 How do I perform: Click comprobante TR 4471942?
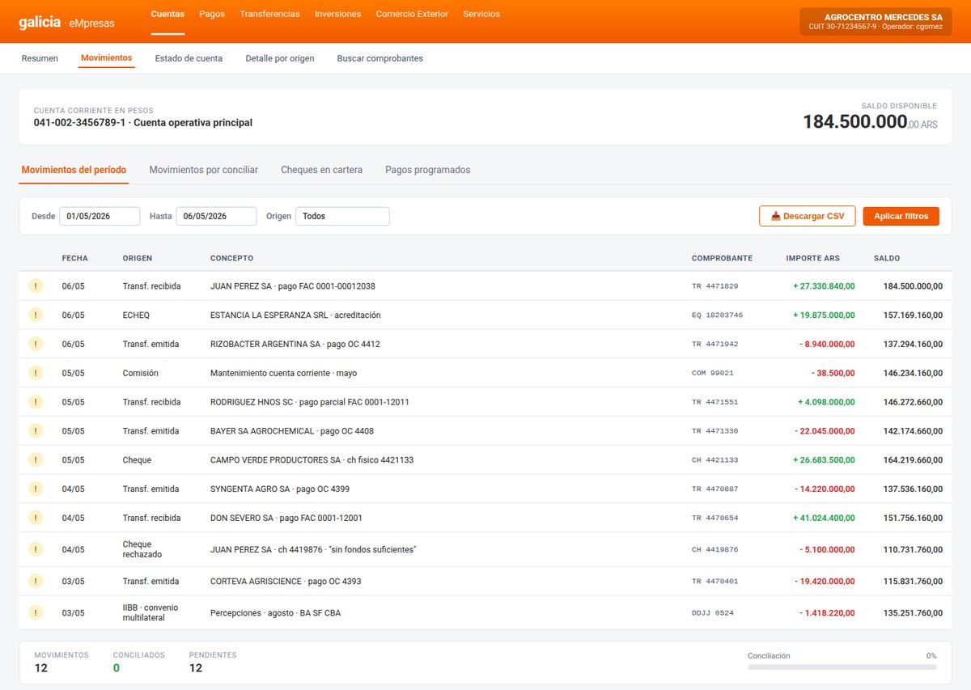(x=714, y=345)
